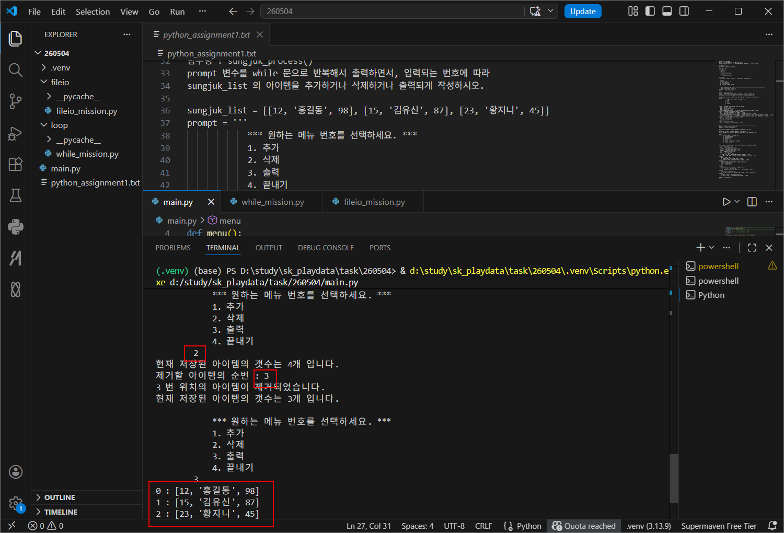
Task: Expand the OUTLINE section
Action: [86, 497]
